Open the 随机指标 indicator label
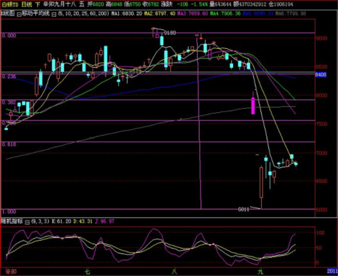Image resolution: width=338 pixels, height=276 pixels. 12,221
